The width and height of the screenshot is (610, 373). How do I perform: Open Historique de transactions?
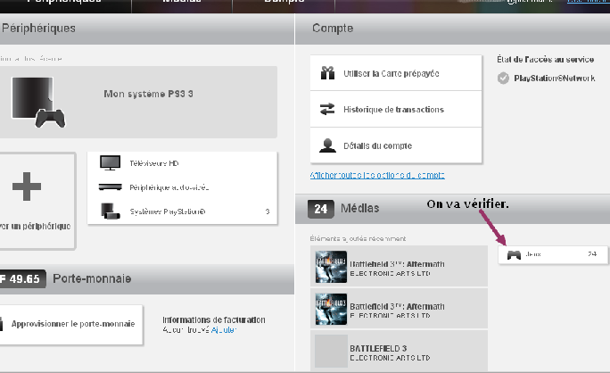tap(396, 110)
